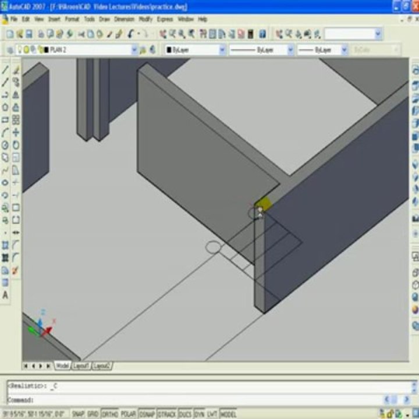Click the New drawing icon
The height and width of the screenshot is (419, 419).
(10, 34)
